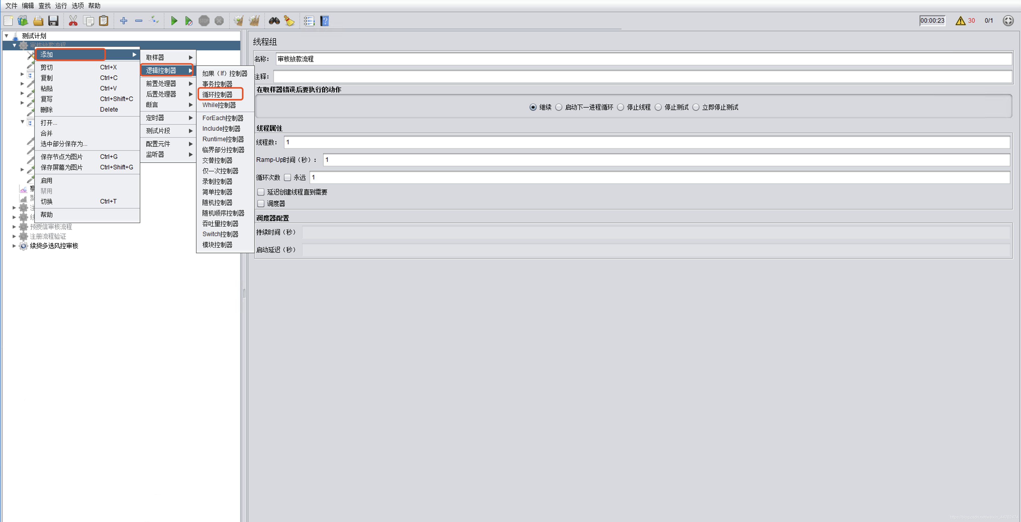
Task: Select 立即停止测试 radio button
Action: pos(696,107)
